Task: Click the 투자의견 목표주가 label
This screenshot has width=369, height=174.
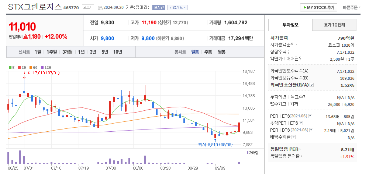Action: 289,97
